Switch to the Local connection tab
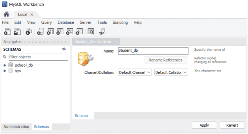This screenshot has height=134, width=248. (23, 15)
